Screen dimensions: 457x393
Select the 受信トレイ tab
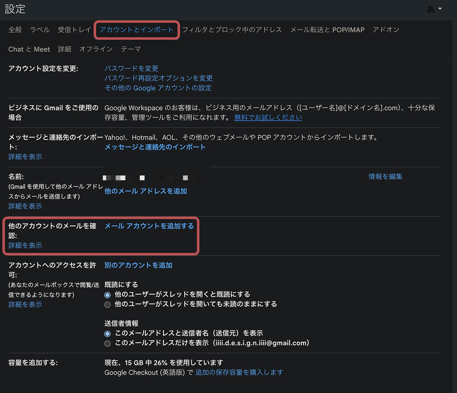coord(74,30)
